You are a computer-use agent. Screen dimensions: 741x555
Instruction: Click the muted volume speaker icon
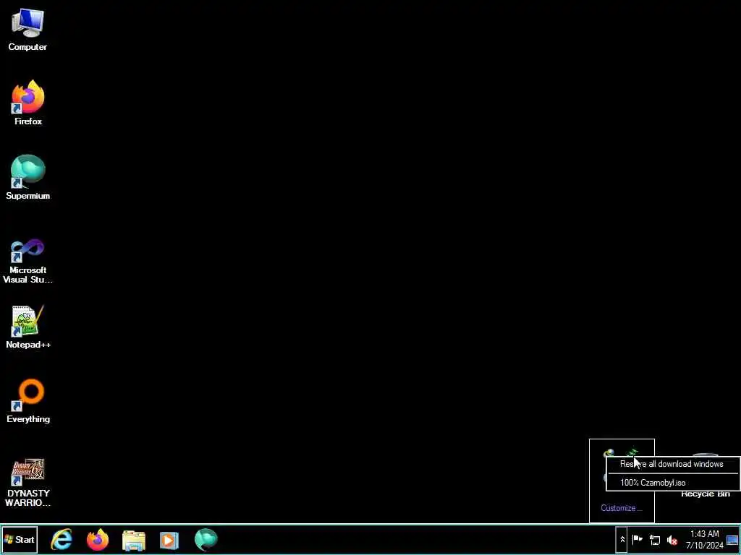click(672, 539)
